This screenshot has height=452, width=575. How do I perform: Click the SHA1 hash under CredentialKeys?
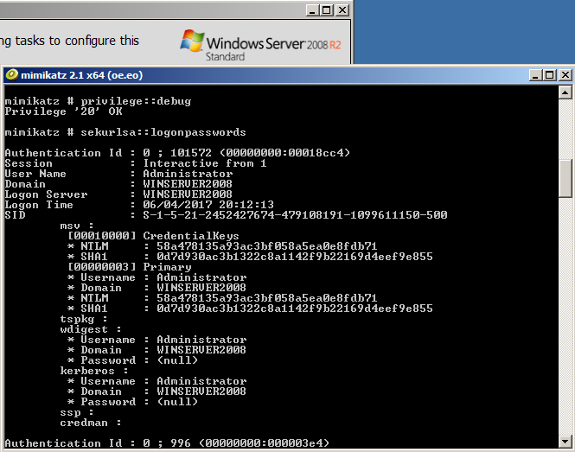pyautogui.click(x=295, y=256)
